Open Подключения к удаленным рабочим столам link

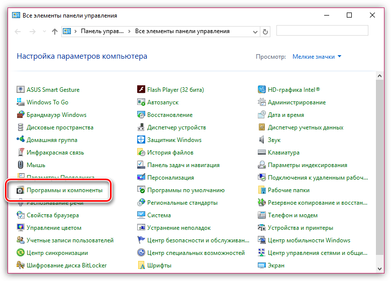click(x=318, y=178)
